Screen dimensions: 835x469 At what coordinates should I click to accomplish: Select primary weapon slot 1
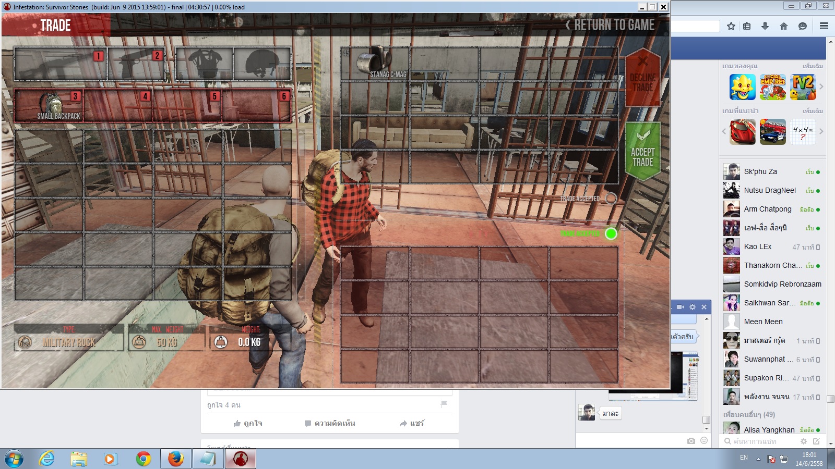60,64
